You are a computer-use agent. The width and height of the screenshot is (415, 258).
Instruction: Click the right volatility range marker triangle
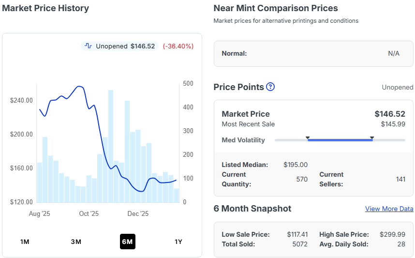pos(371,138)
